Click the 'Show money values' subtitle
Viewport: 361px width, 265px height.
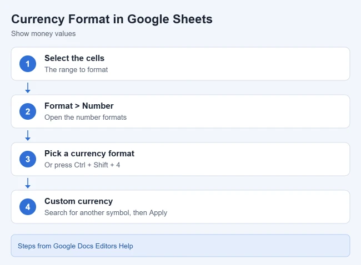tap(43, 34)
